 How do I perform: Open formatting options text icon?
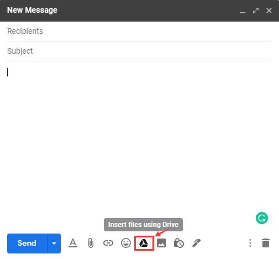(73, 243)
